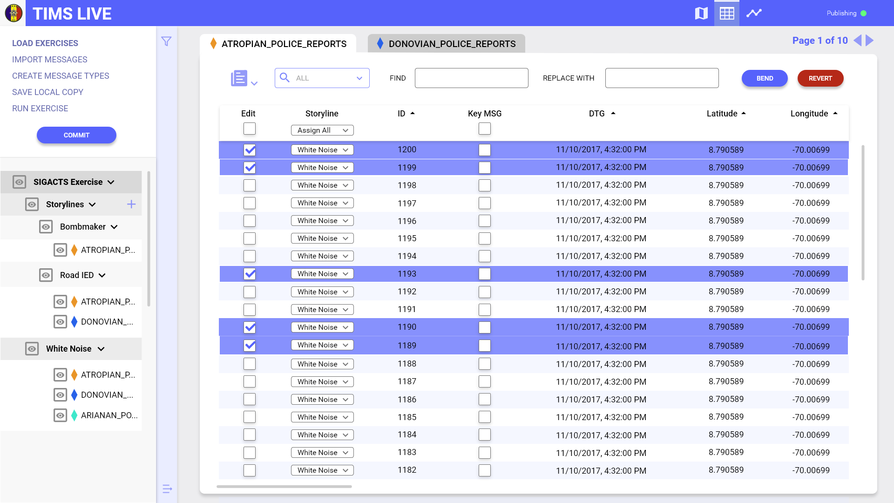Click inside the FIND input field
894x503 pixels.
(x=471, y=78)
